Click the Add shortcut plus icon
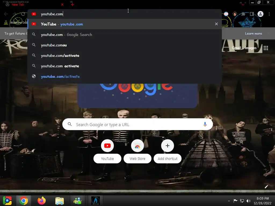 [168, 146]
